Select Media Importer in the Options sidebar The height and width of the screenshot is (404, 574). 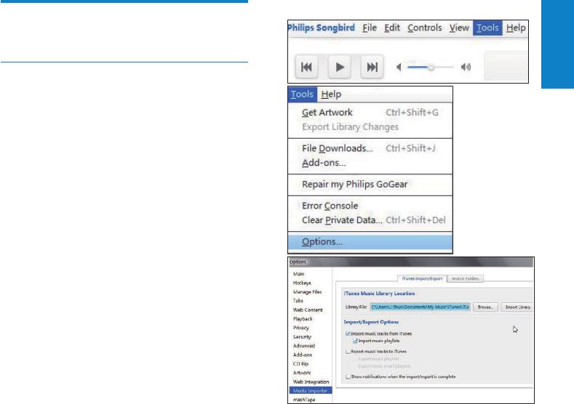[x=311, y=390]
